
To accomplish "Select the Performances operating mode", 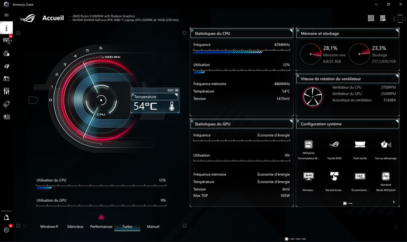I will point(101,227).
